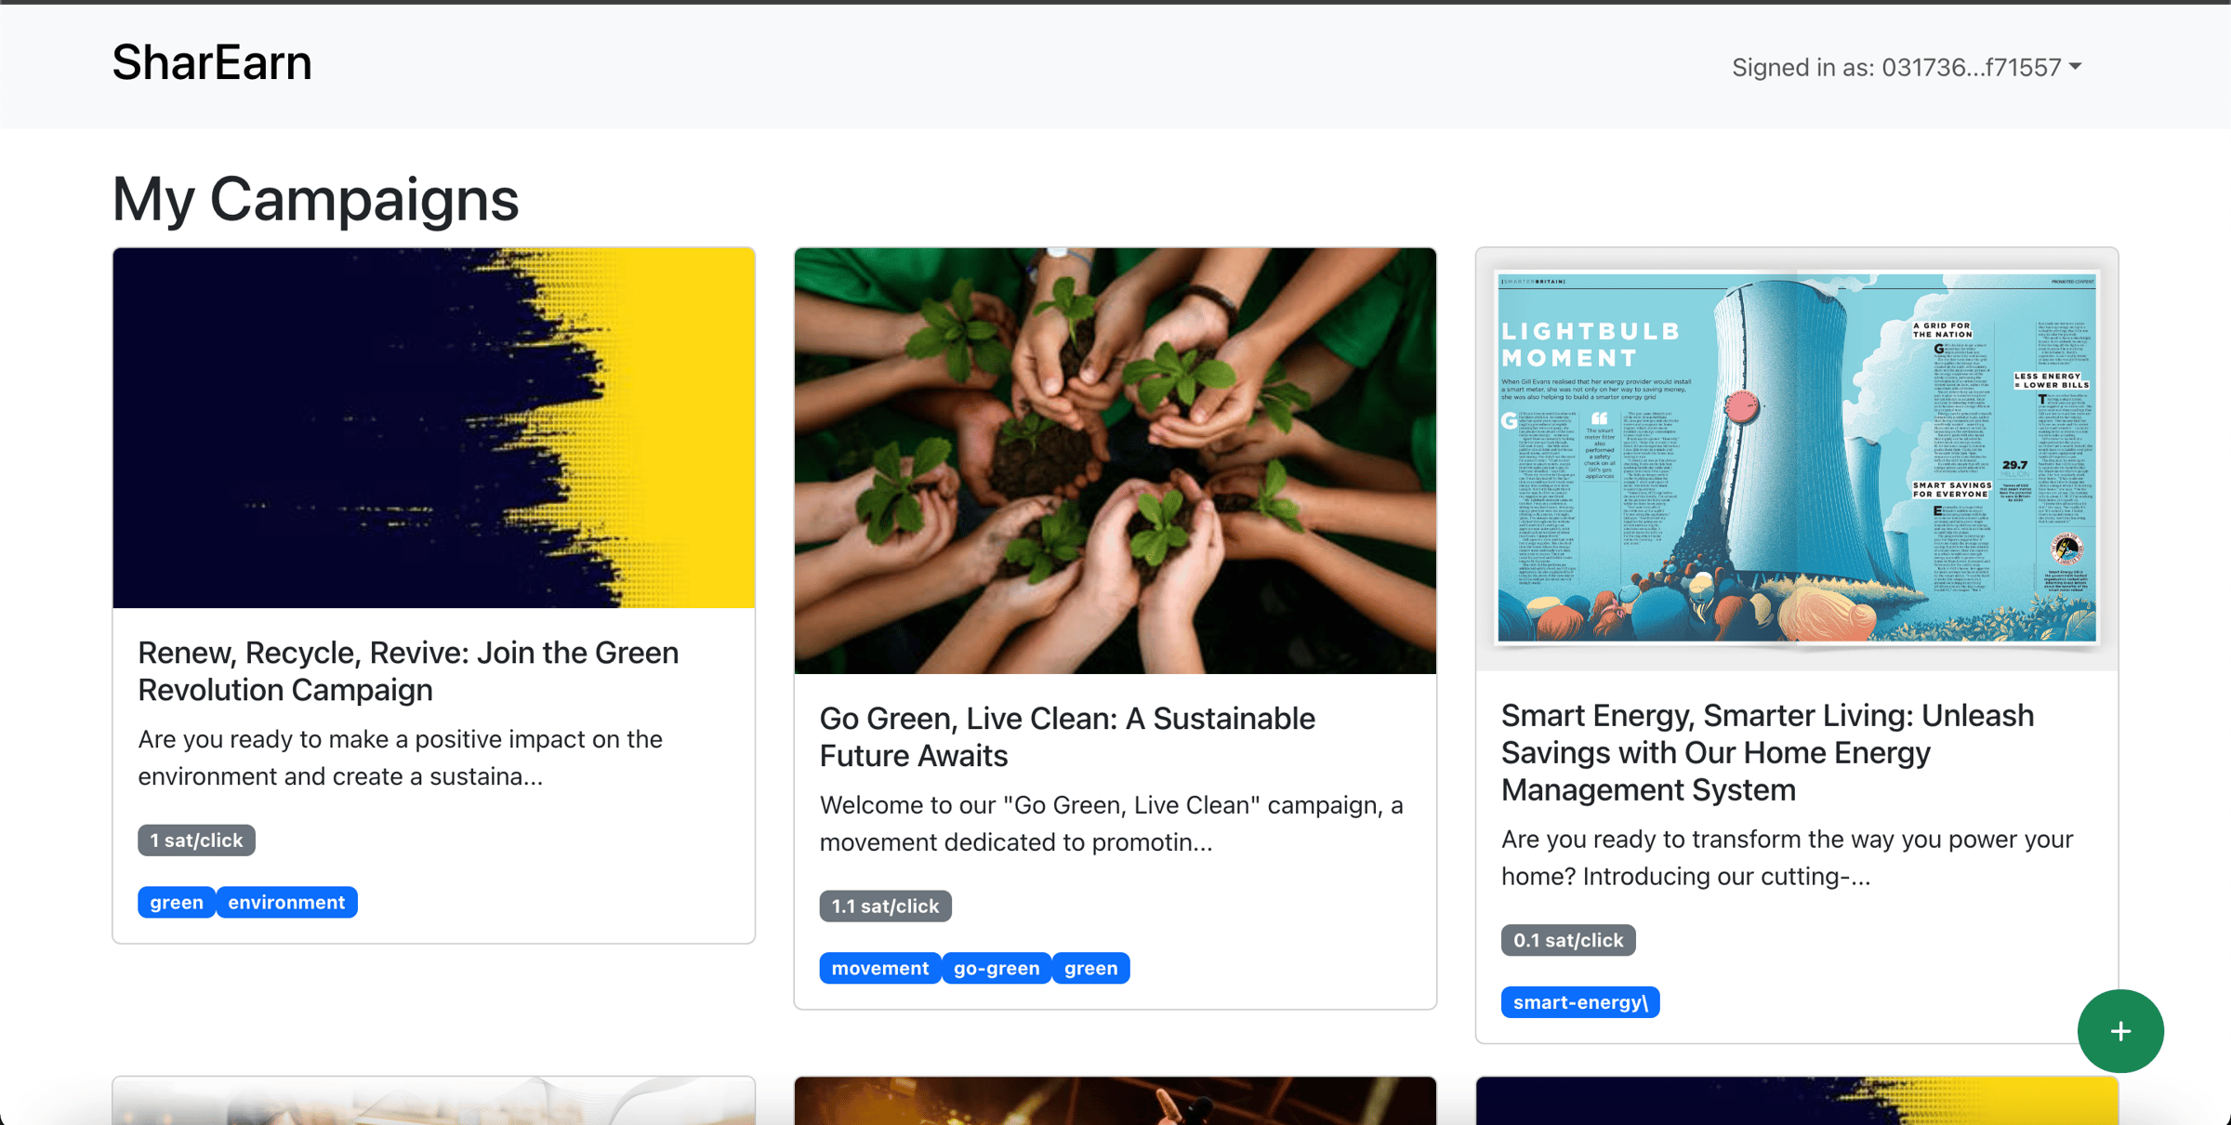The image size is (2231, 1125).
Task: Click the Lightbulb Moment magazine image
Action: [1796, 457]
